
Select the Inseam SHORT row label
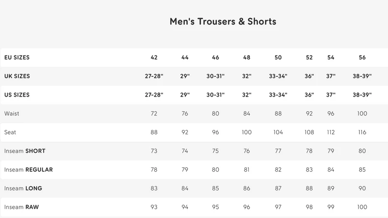[25, 151]
